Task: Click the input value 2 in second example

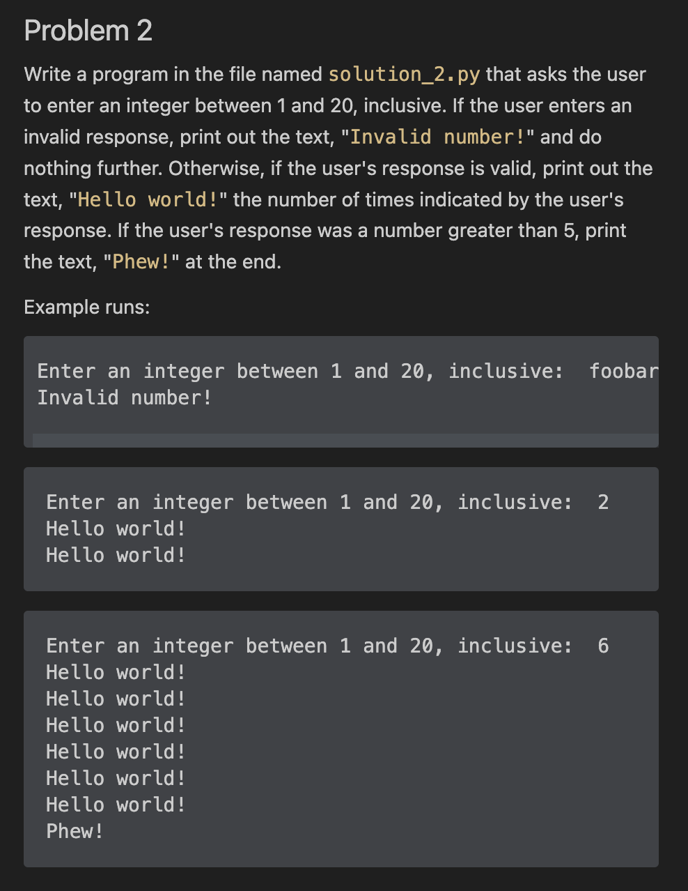Action: click(603, 502)
